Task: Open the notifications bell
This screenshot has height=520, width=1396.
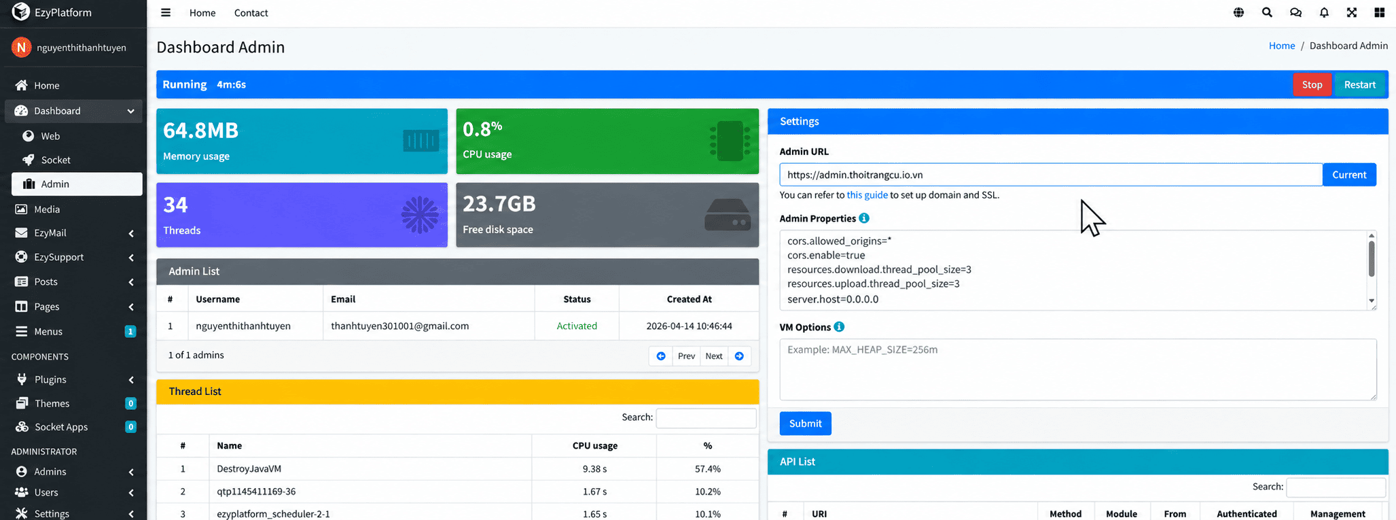Action: pyautogui.click(x=1324, y=12)
